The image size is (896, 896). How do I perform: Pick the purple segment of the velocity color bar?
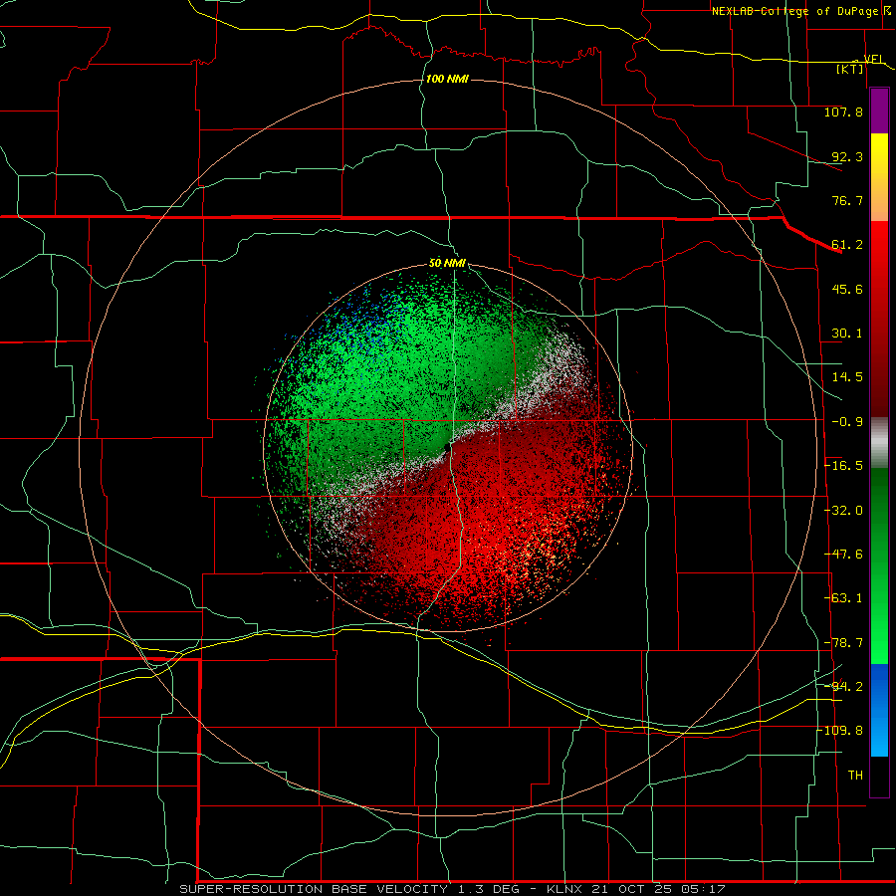click(879, 111)
